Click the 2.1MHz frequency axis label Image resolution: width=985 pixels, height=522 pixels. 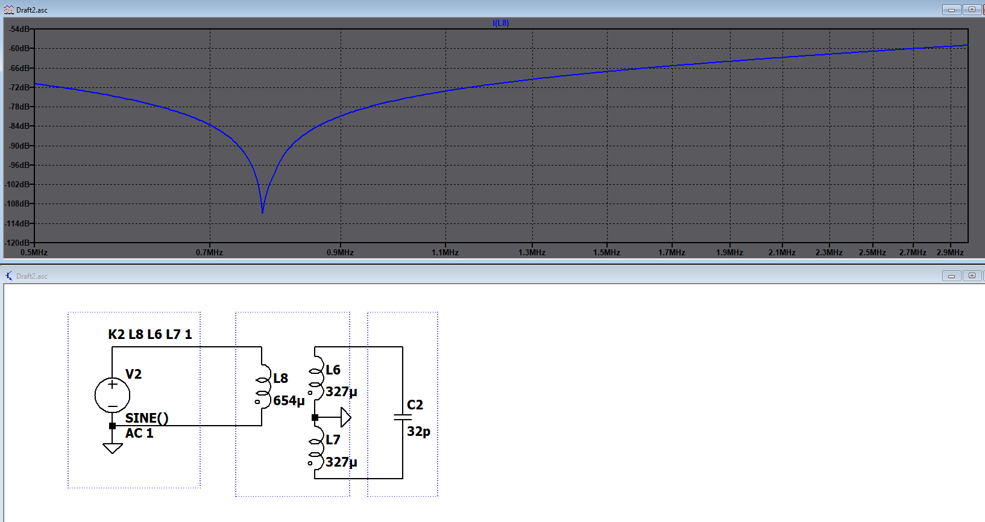coord(782,252)
